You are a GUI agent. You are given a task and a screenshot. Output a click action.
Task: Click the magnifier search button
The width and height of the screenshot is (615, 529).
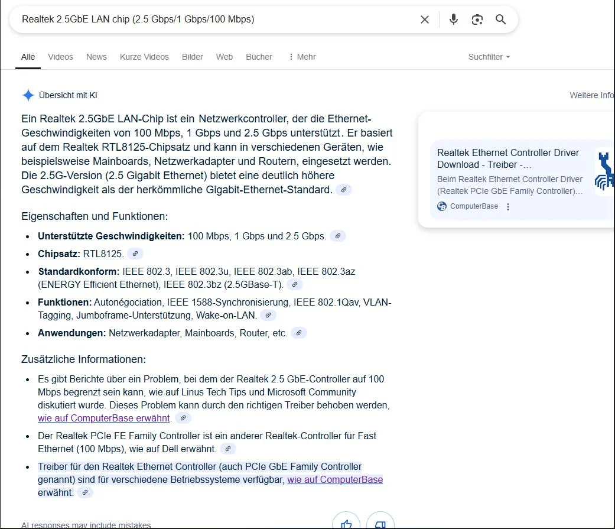click(500, 20)
